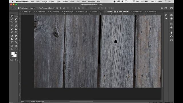This screenshot has height=103, width=183.
Task: Select the Gradient tool
Action: point(12,36)
